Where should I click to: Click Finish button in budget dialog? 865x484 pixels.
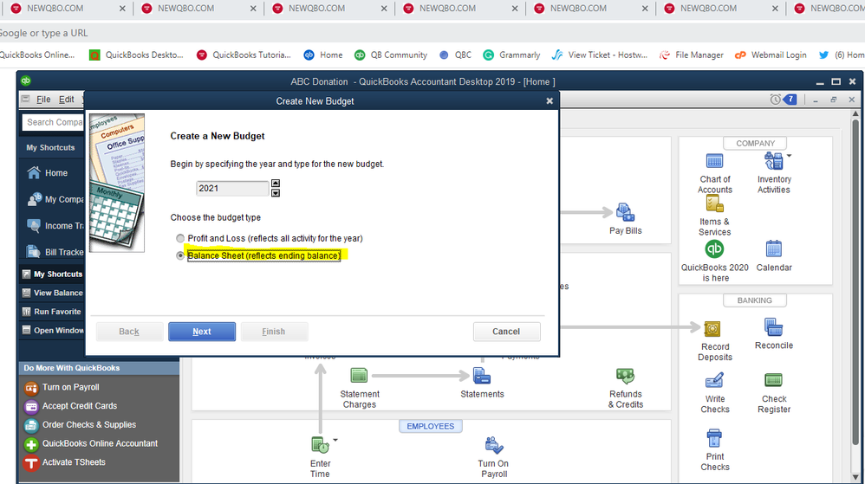[274, 332]
